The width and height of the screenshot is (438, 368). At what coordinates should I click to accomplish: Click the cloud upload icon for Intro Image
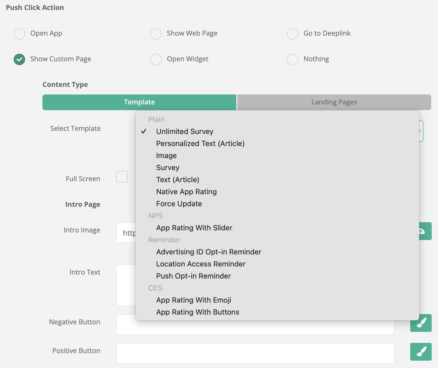(x=425, y=231)
